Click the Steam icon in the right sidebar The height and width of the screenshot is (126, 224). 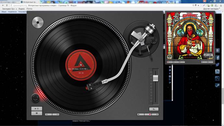coord(218,85)
